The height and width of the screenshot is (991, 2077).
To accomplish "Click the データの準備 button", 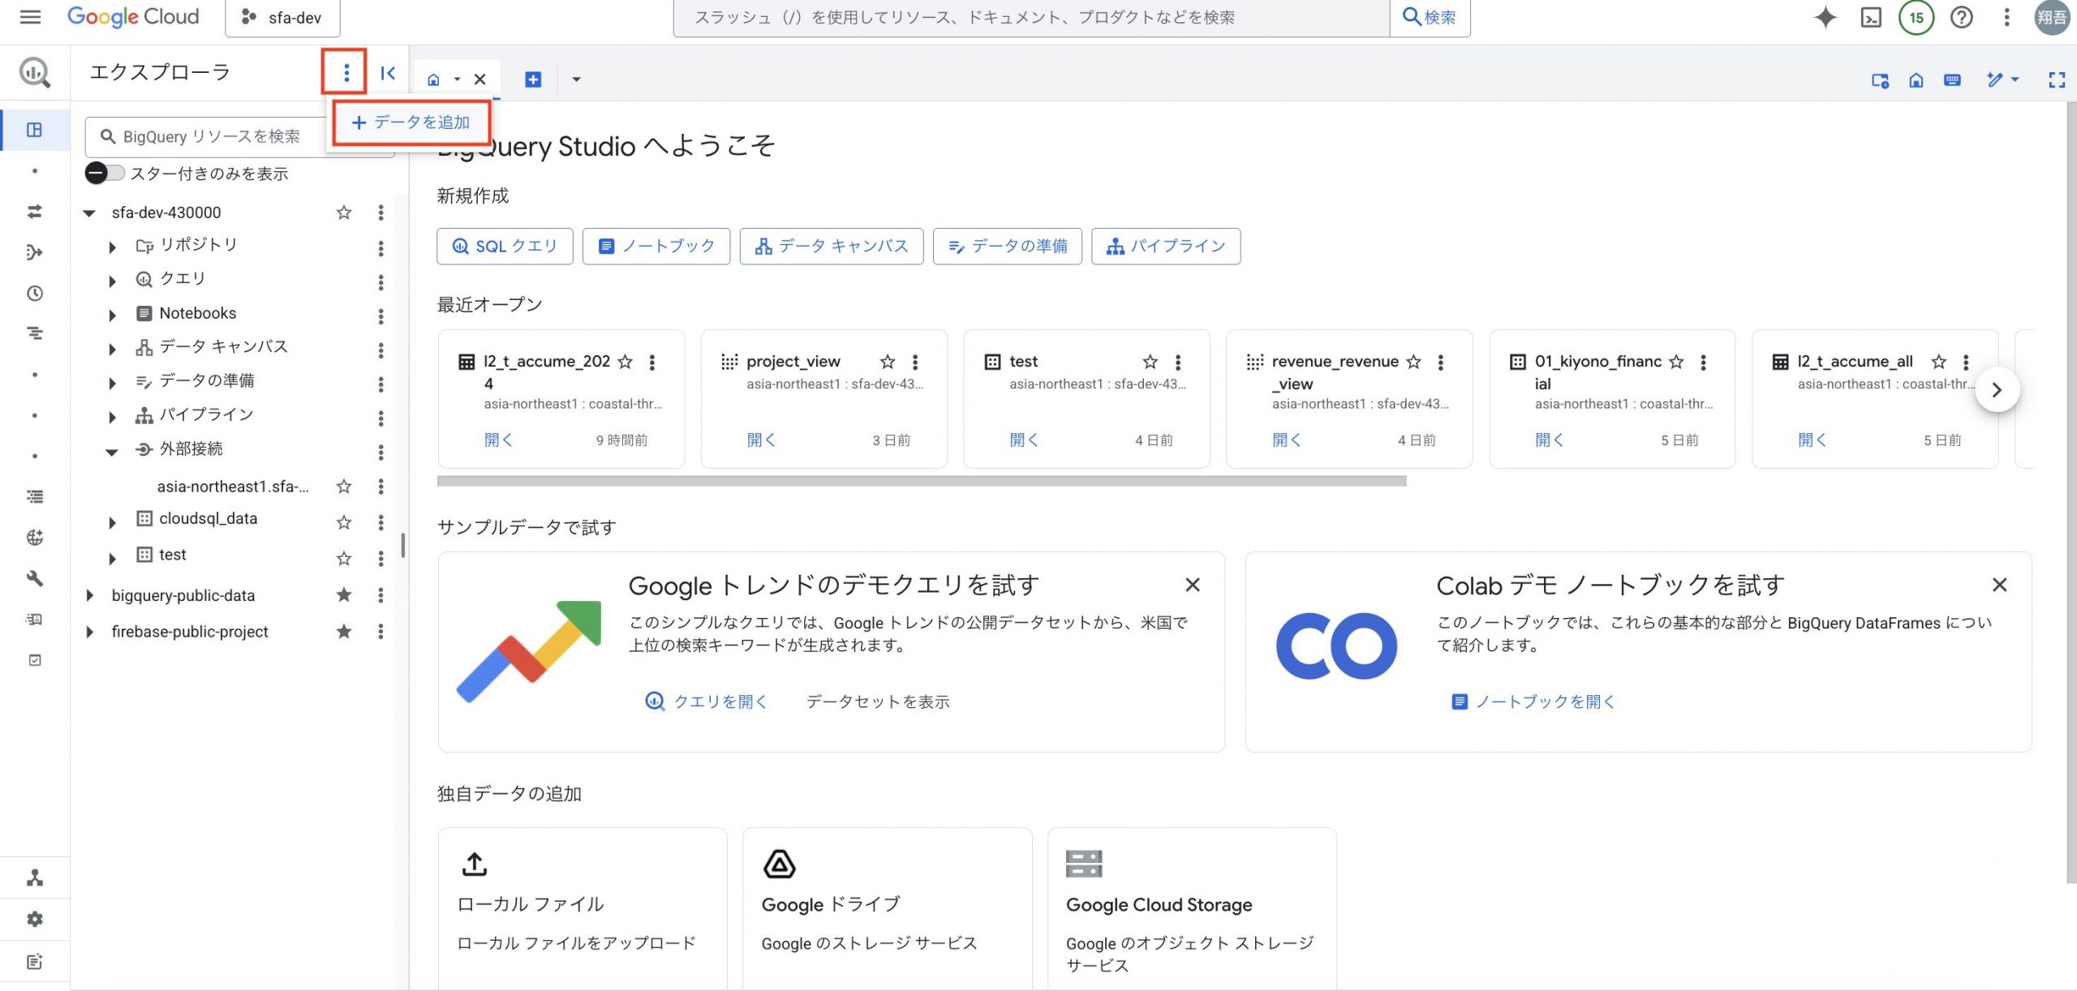I will pyautogui.click(x=1007, y=246).
